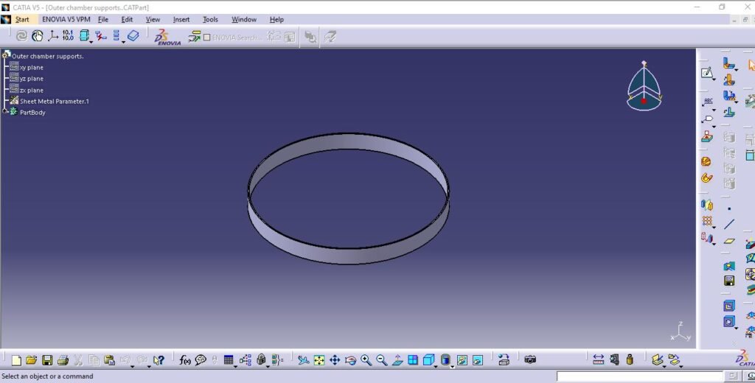Print with the printer icon
The width and height of the screenshot is (755, 383).
pos(63,360)
